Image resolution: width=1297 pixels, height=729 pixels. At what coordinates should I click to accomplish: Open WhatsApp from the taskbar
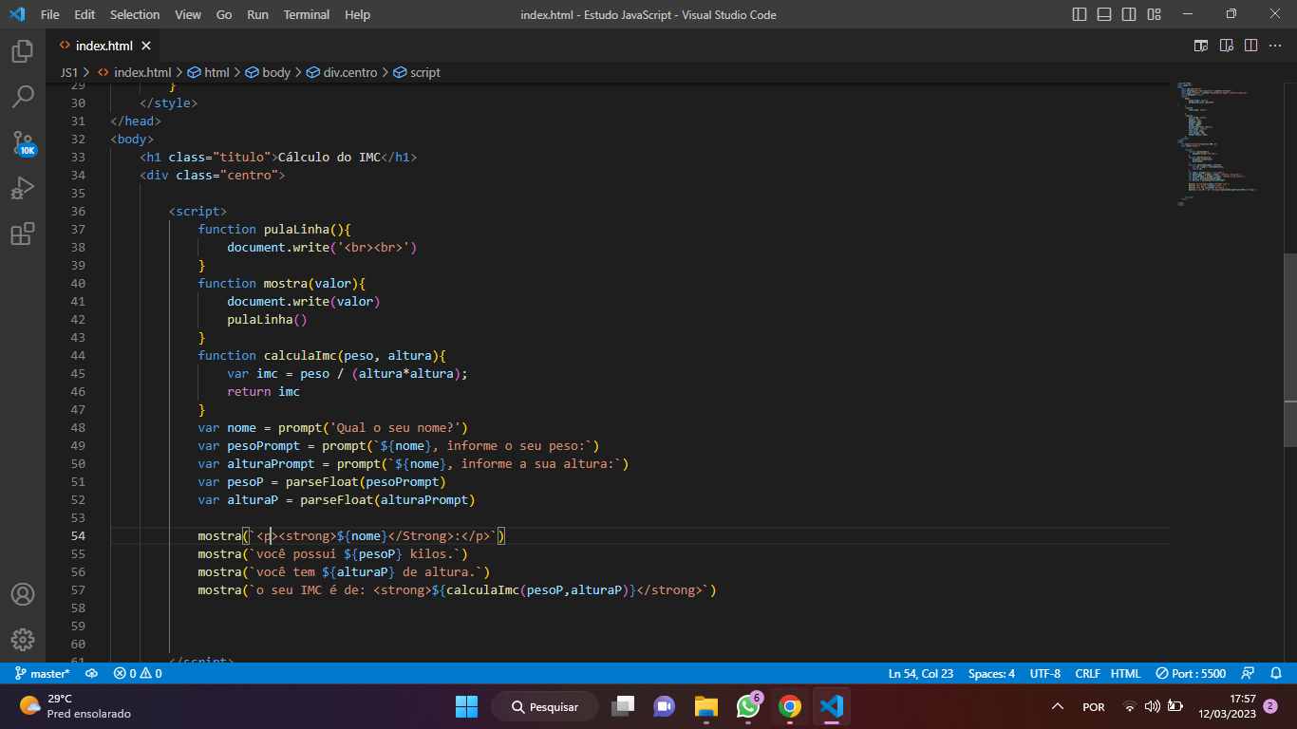(x=748, y=706)
